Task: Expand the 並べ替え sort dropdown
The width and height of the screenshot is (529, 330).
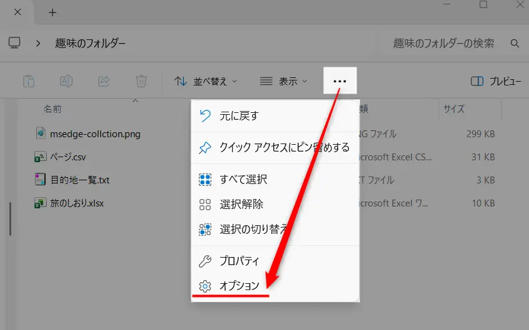Action: coord(206,81)
